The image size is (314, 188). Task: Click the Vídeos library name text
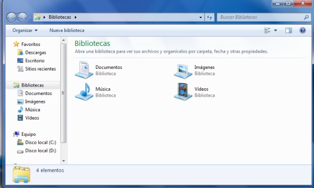click(201, 89)
